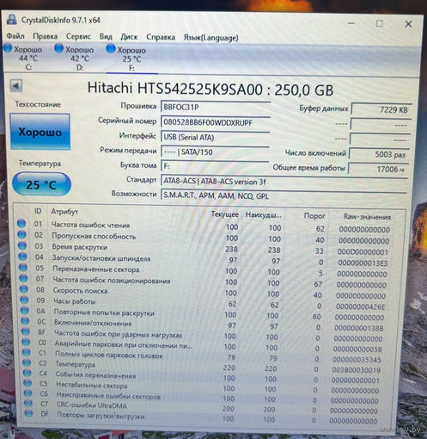
Task: Click status orb of attribute 03 row
Action: point(22,245)
